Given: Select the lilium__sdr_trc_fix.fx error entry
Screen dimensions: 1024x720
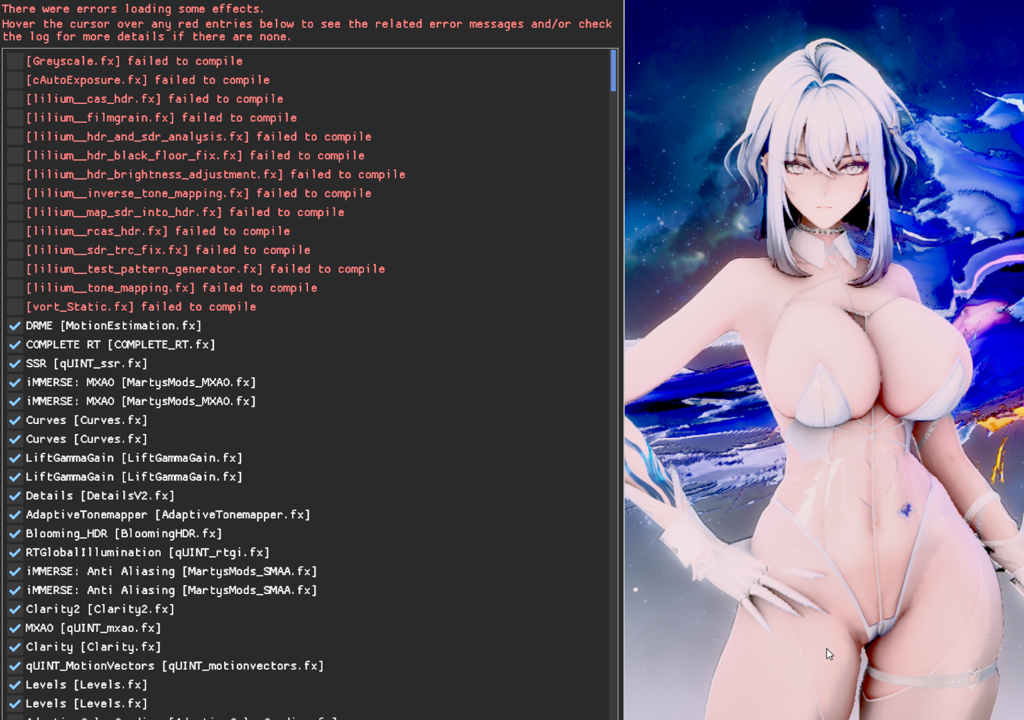Looking at the screenshot, I should (x=168, y=250).
